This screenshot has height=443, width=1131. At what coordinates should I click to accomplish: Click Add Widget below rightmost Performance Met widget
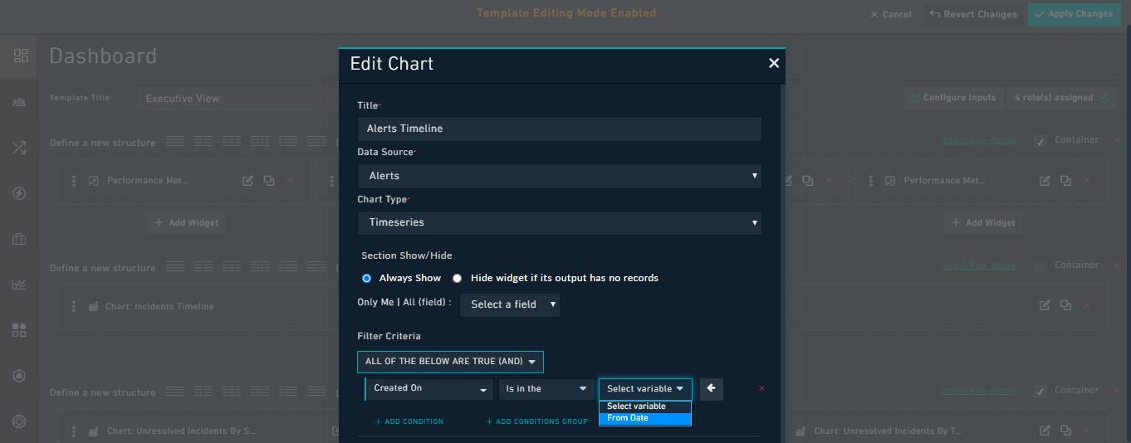point(984,222)
